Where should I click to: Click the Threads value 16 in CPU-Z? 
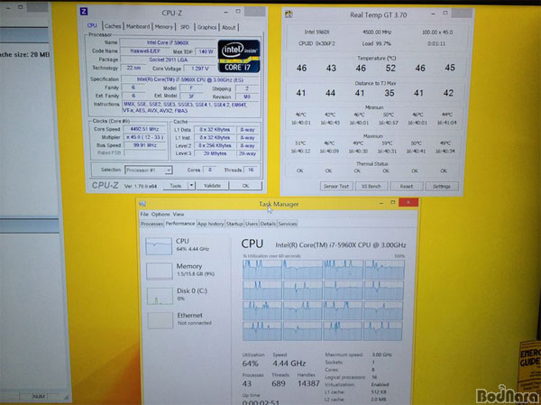[x=252, y=170]
